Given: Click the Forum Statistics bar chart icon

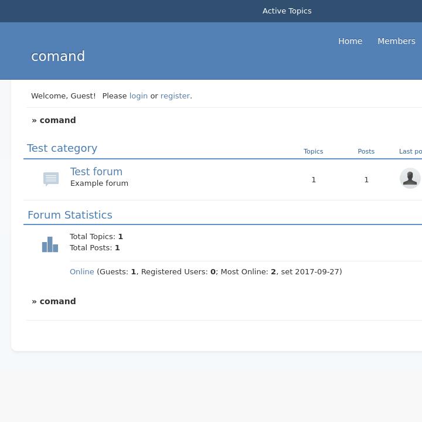Looking at the screenshot, I should [x=50, y=244].
